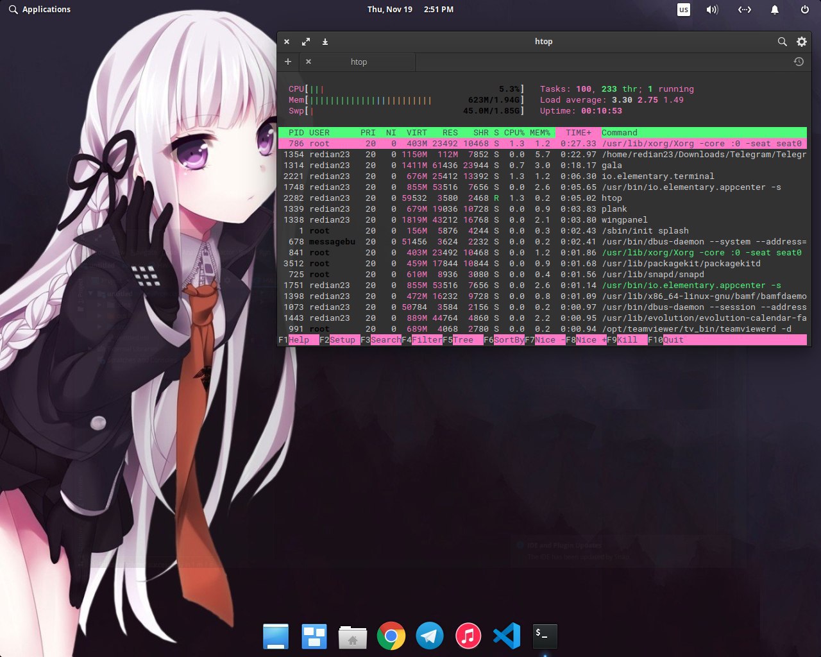Open Terminal from the dock
Image resolution: width=821 pixels, height=657 pixels.
[545, 636]
